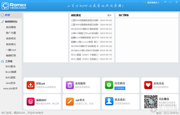Click the orange apk签名 pencil icon
The height and width of the screenshot is (115, 180).
(70, 101)
